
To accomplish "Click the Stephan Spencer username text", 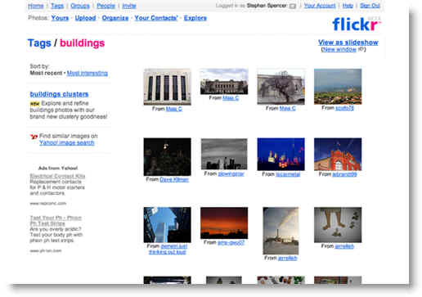I will (267, 6).
